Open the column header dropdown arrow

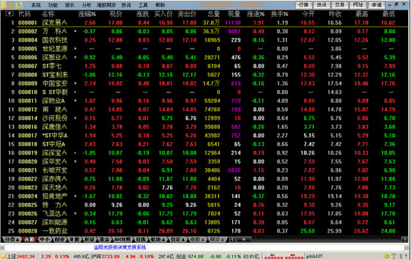[x=10, y=14]
